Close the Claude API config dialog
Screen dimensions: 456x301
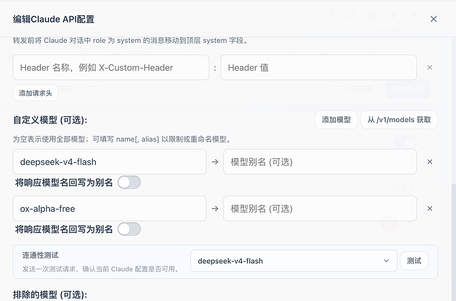point(434,19)
